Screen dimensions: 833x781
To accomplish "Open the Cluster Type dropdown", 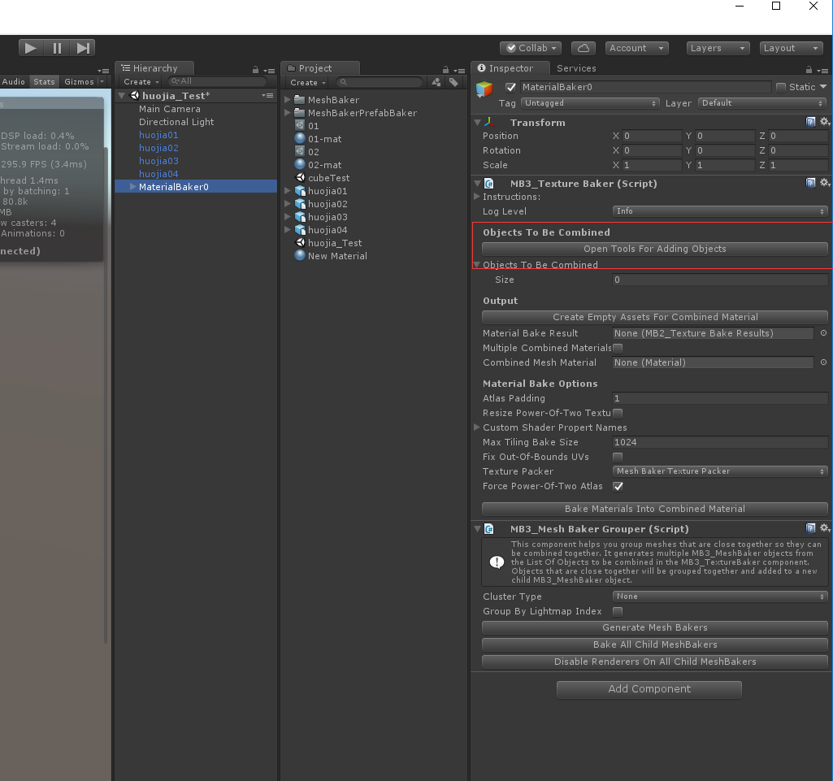I will click(x=719, y=596).
